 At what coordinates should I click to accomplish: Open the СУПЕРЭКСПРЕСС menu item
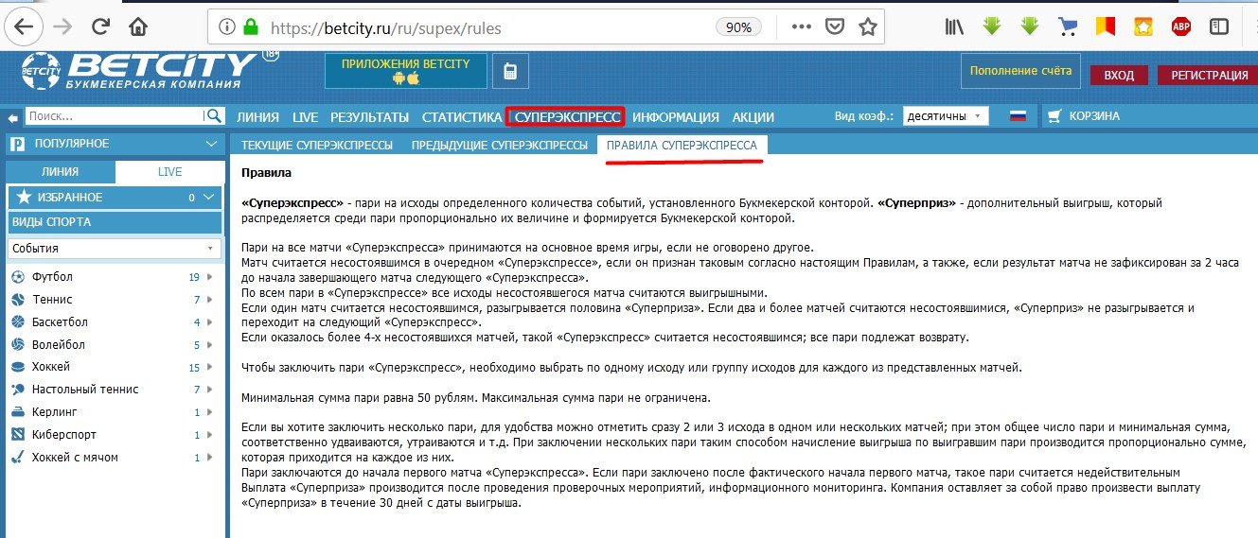567,117
